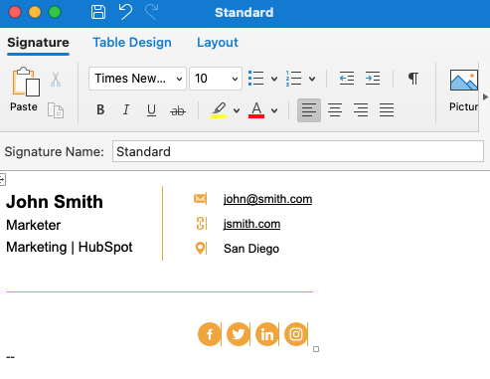Apply yellow text highlight

click(219, 110)
